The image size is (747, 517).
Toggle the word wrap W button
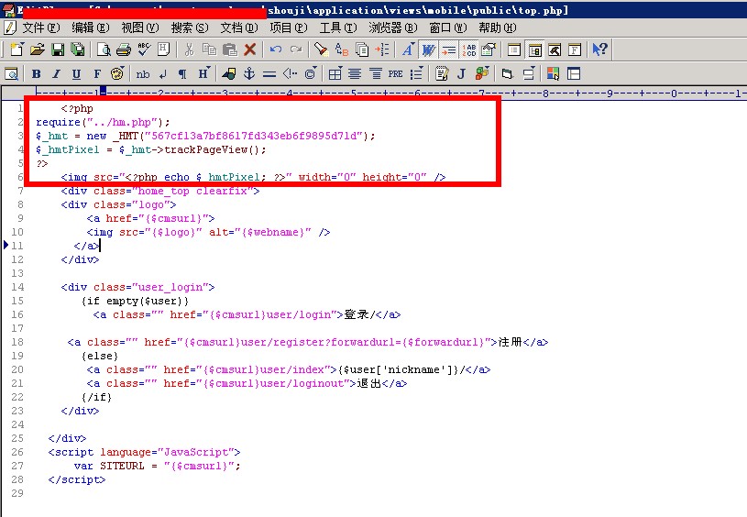(428, 49)
